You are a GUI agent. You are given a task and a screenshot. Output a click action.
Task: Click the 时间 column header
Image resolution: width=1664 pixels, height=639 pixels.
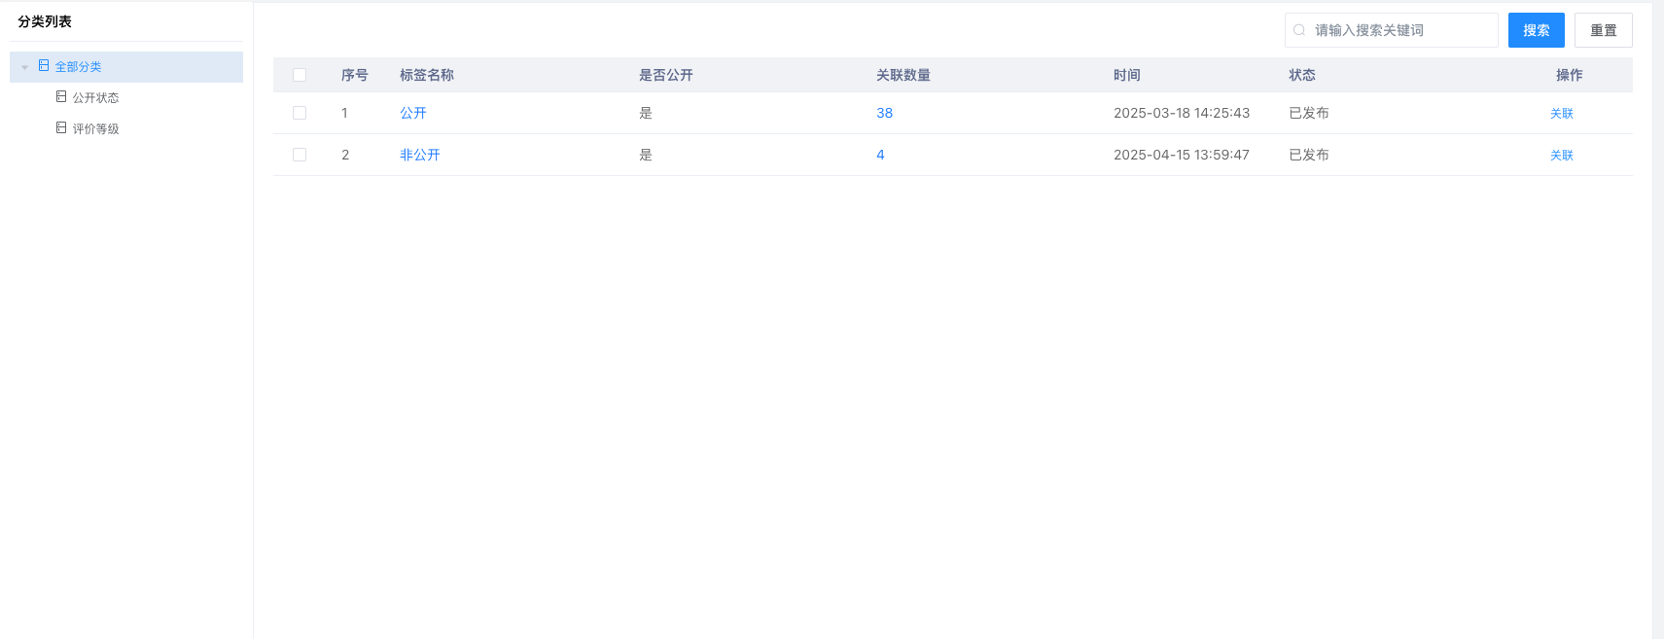(1127, 75)
